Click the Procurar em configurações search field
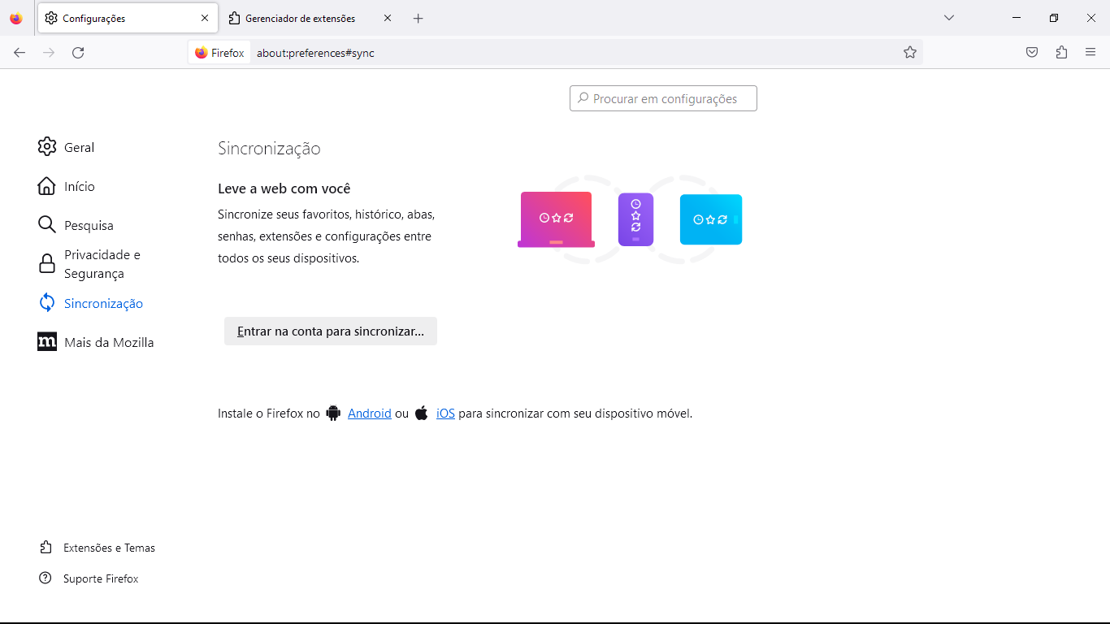Screen dimensions: 1110x624 coord(664,98)
